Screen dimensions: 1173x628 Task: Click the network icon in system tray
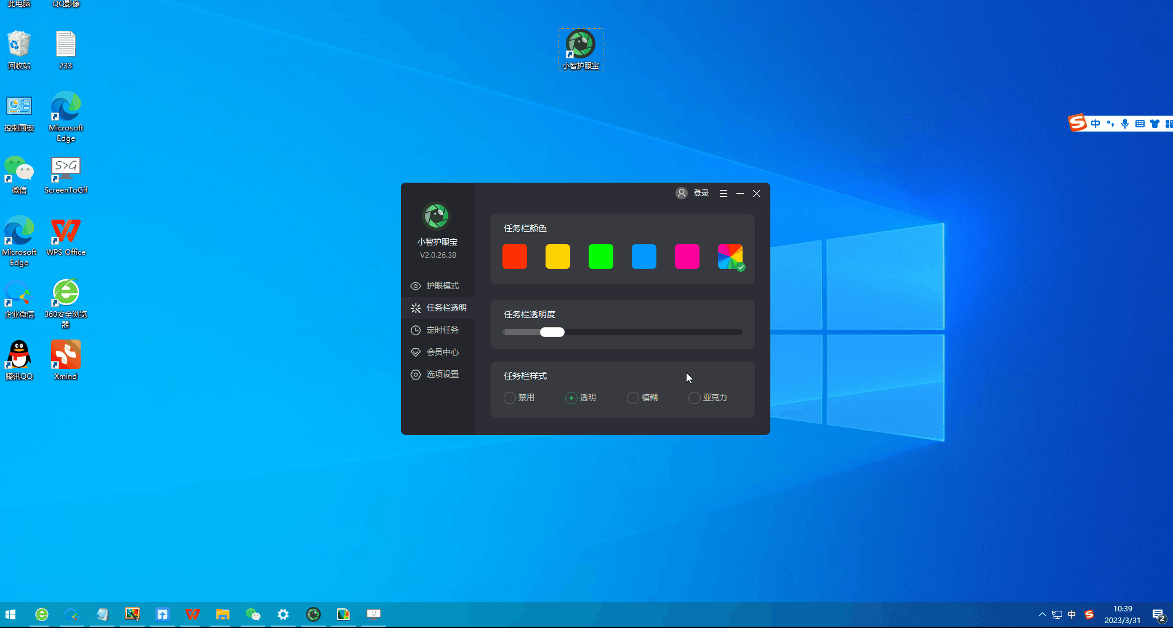1057,614
